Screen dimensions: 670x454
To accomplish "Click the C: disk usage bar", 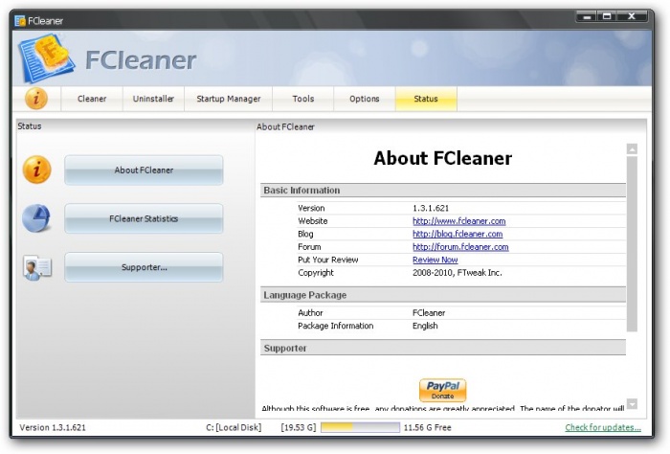I will [360, 427].
